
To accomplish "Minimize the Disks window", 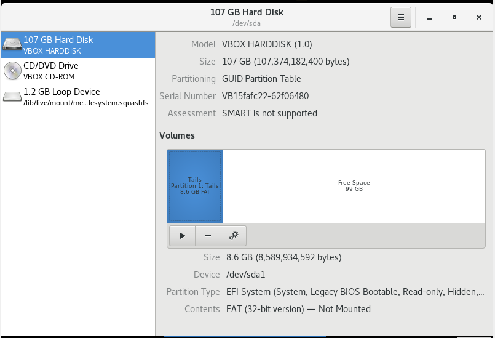I will 430,18.
